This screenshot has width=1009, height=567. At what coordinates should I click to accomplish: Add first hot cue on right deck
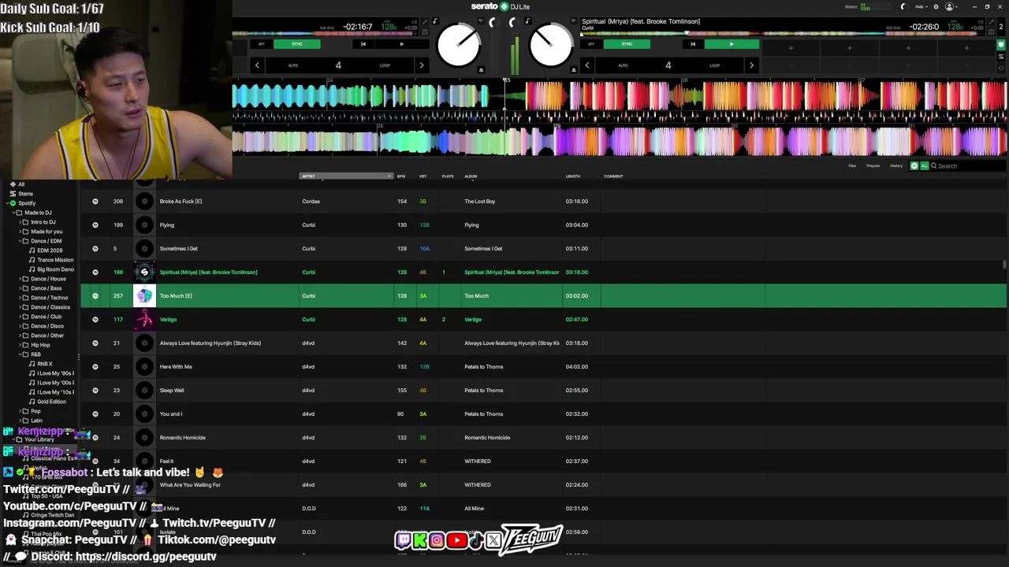791,48
